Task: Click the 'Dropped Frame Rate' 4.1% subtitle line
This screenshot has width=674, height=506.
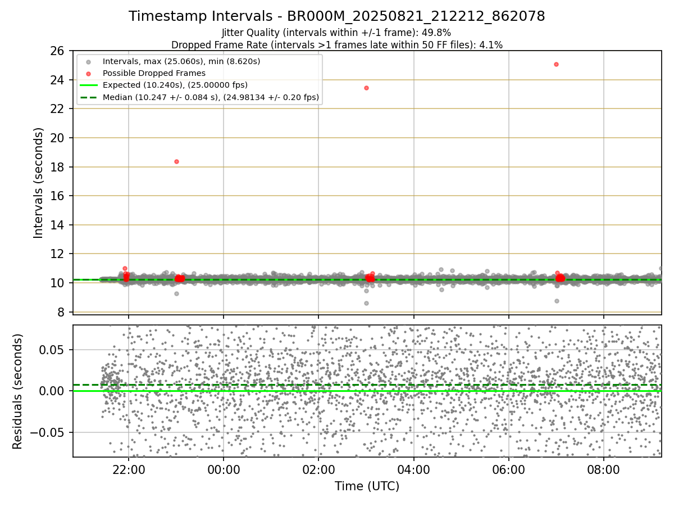Action: tap(337, 44)
